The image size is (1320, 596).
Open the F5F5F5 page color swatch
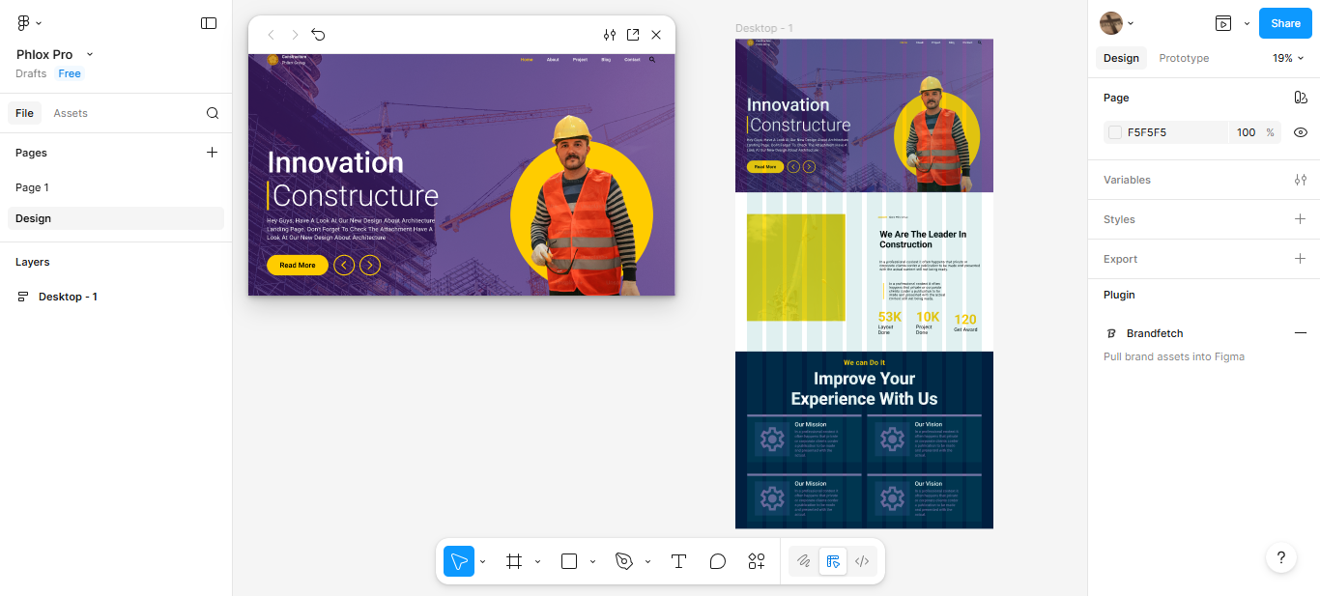click(x=1112, y=132)
